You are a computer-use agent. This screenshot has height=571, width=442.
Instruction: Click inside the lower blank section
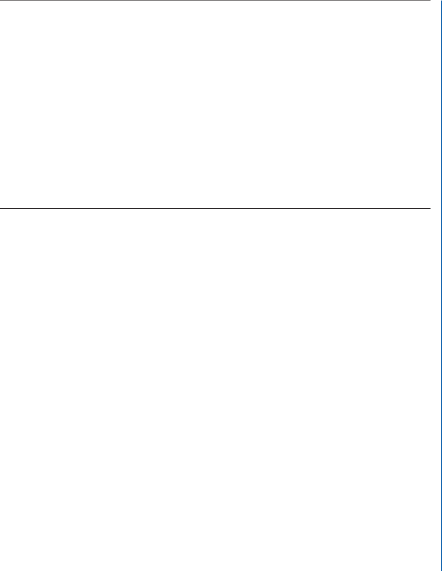pyautogui.click(x=215, y=390)
